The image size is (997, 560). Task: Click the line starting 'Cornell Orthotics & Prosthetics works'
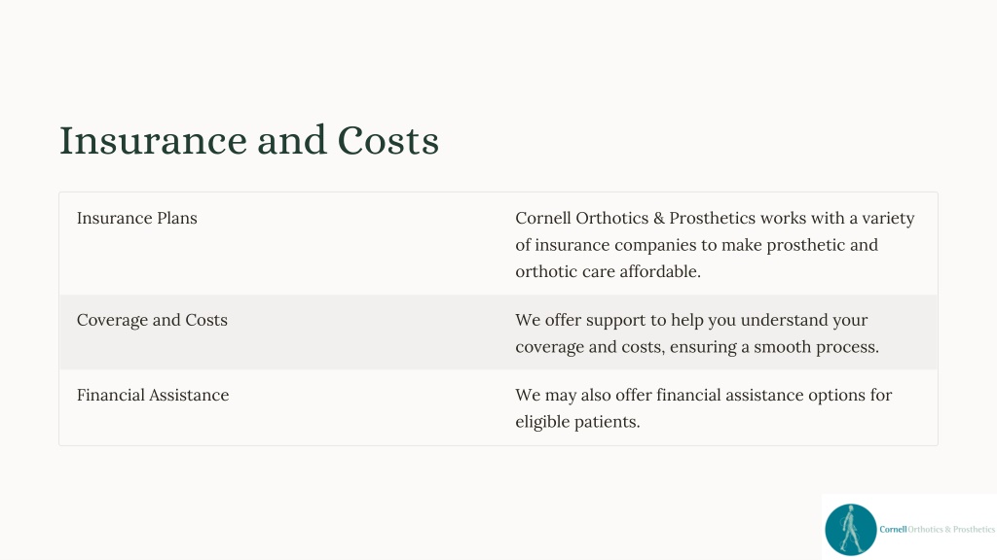pos(715,218)
